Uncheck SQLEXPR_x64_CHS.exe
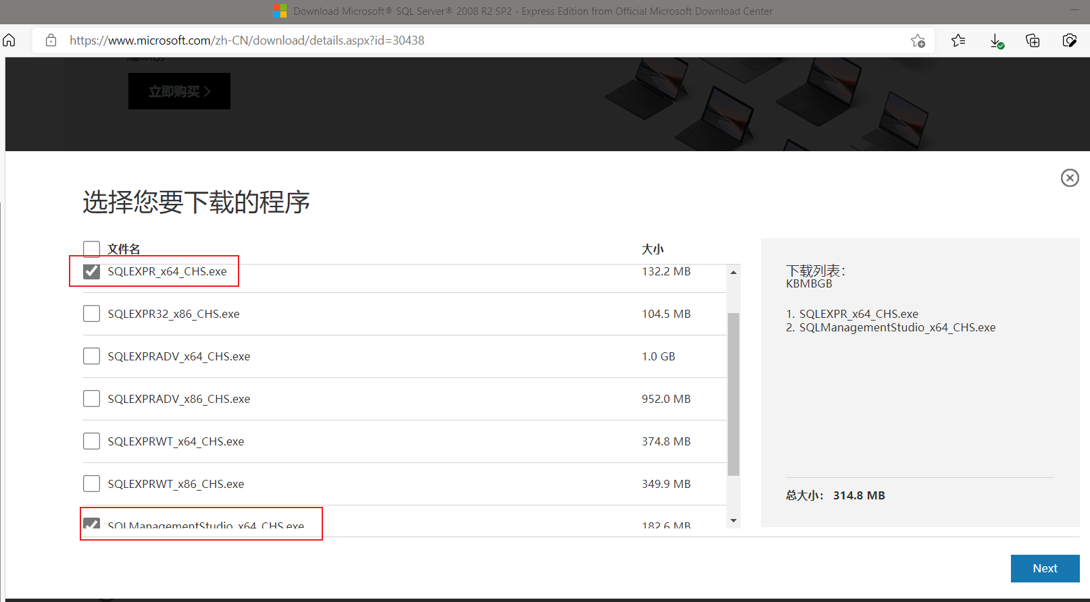The width and height of the screenshot is (1090, 602). pos(91,271)
